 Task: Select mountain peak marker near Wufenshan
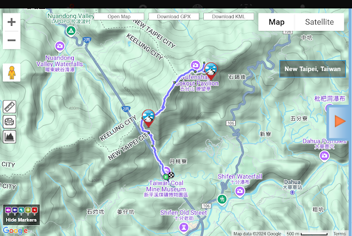(211, 71)
